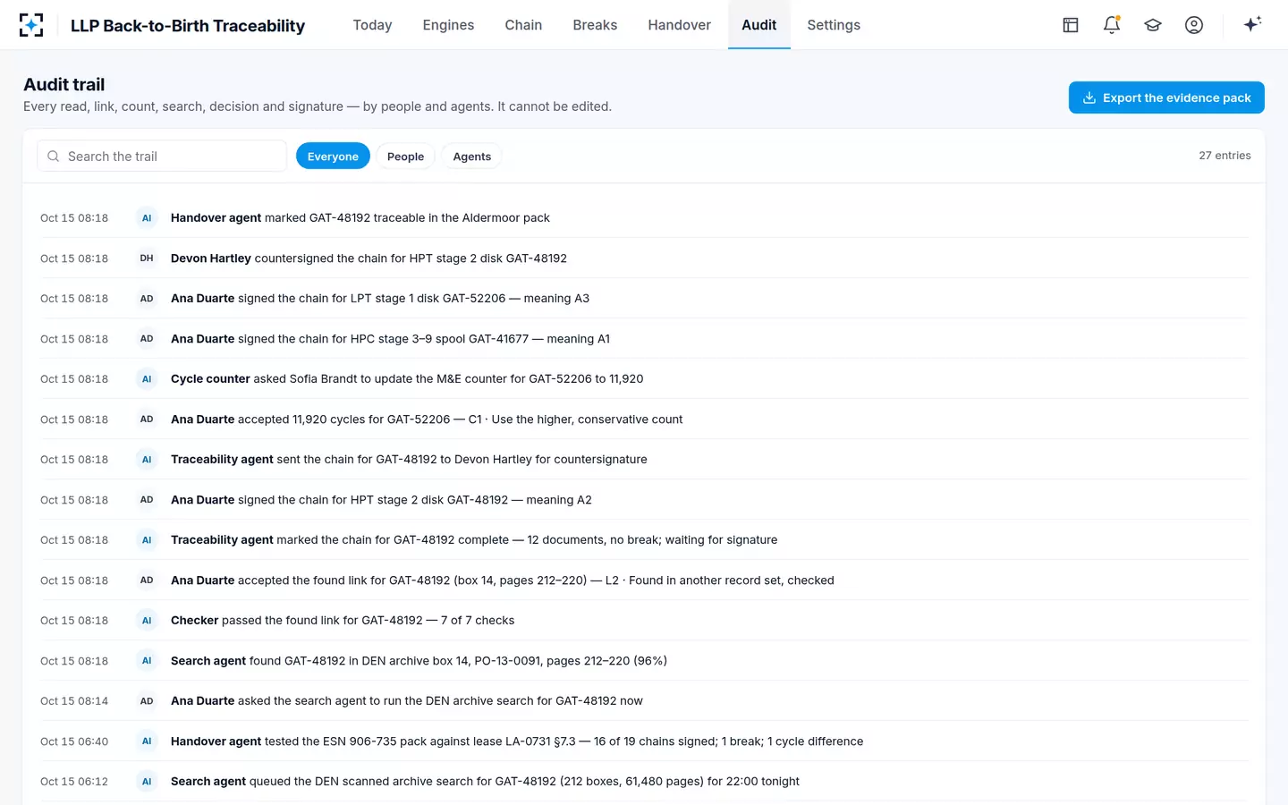Click the Oct 15 08:14 timestamp
The width and height of the screenshot is (1288, 805).
74,701
